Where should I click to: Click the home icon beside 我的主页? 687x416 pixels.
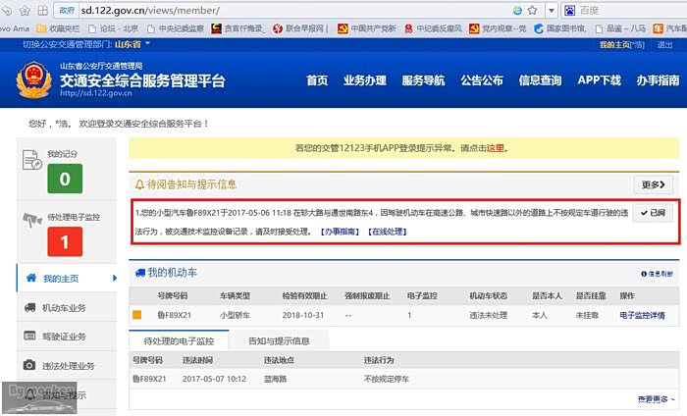tap(30, 279)
